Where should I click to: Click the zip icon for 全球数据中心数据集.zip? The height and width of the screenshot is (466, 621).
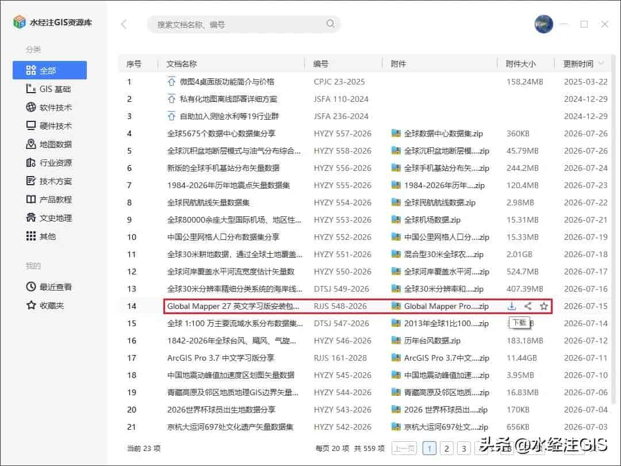396,133
